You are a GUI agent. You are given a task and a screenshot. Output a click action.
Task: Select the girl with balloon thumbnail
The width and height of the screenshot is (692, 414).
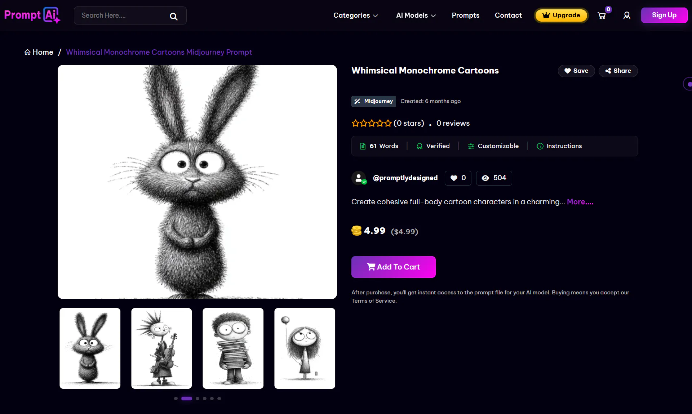click(305, 348)
